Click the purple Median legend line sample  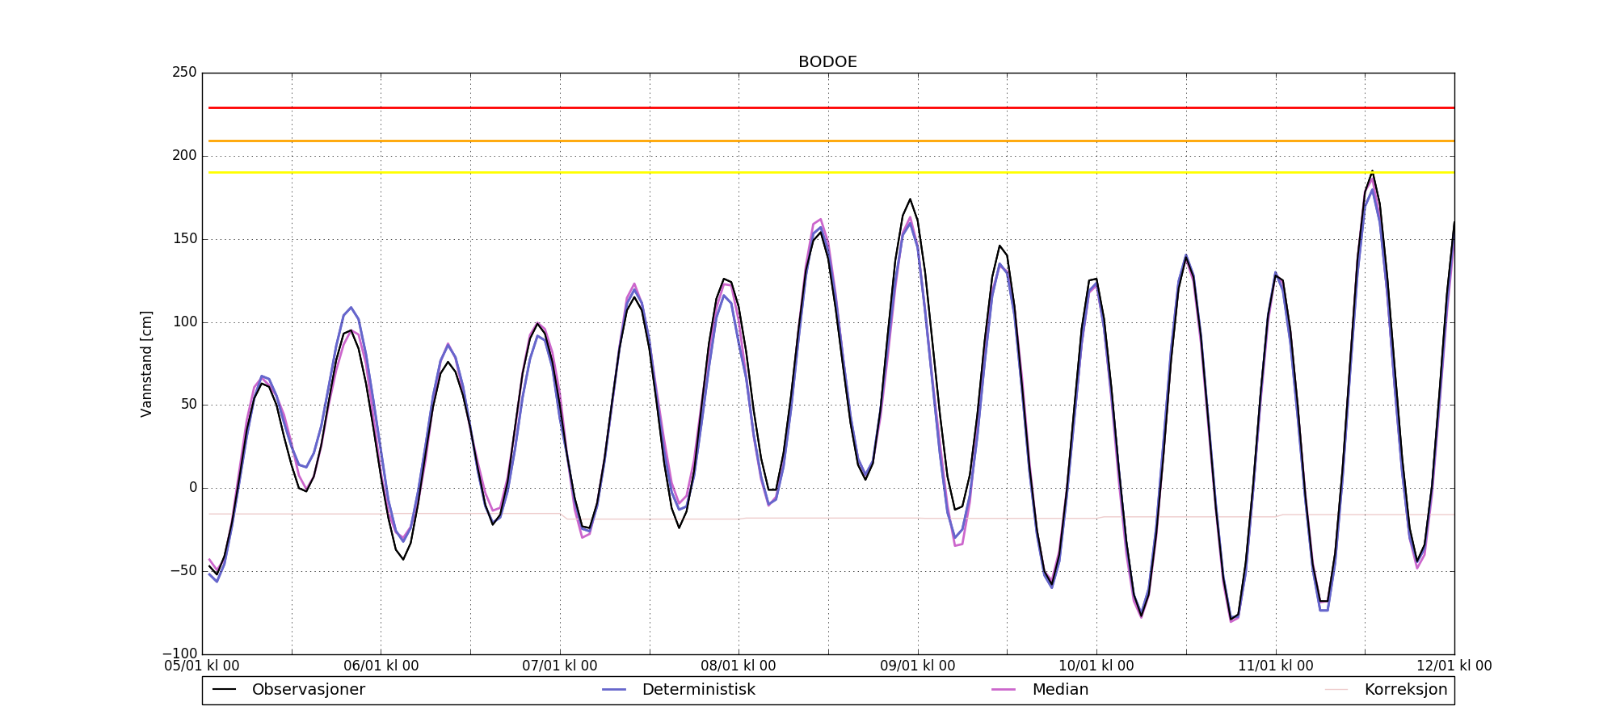coord(1004,690)
